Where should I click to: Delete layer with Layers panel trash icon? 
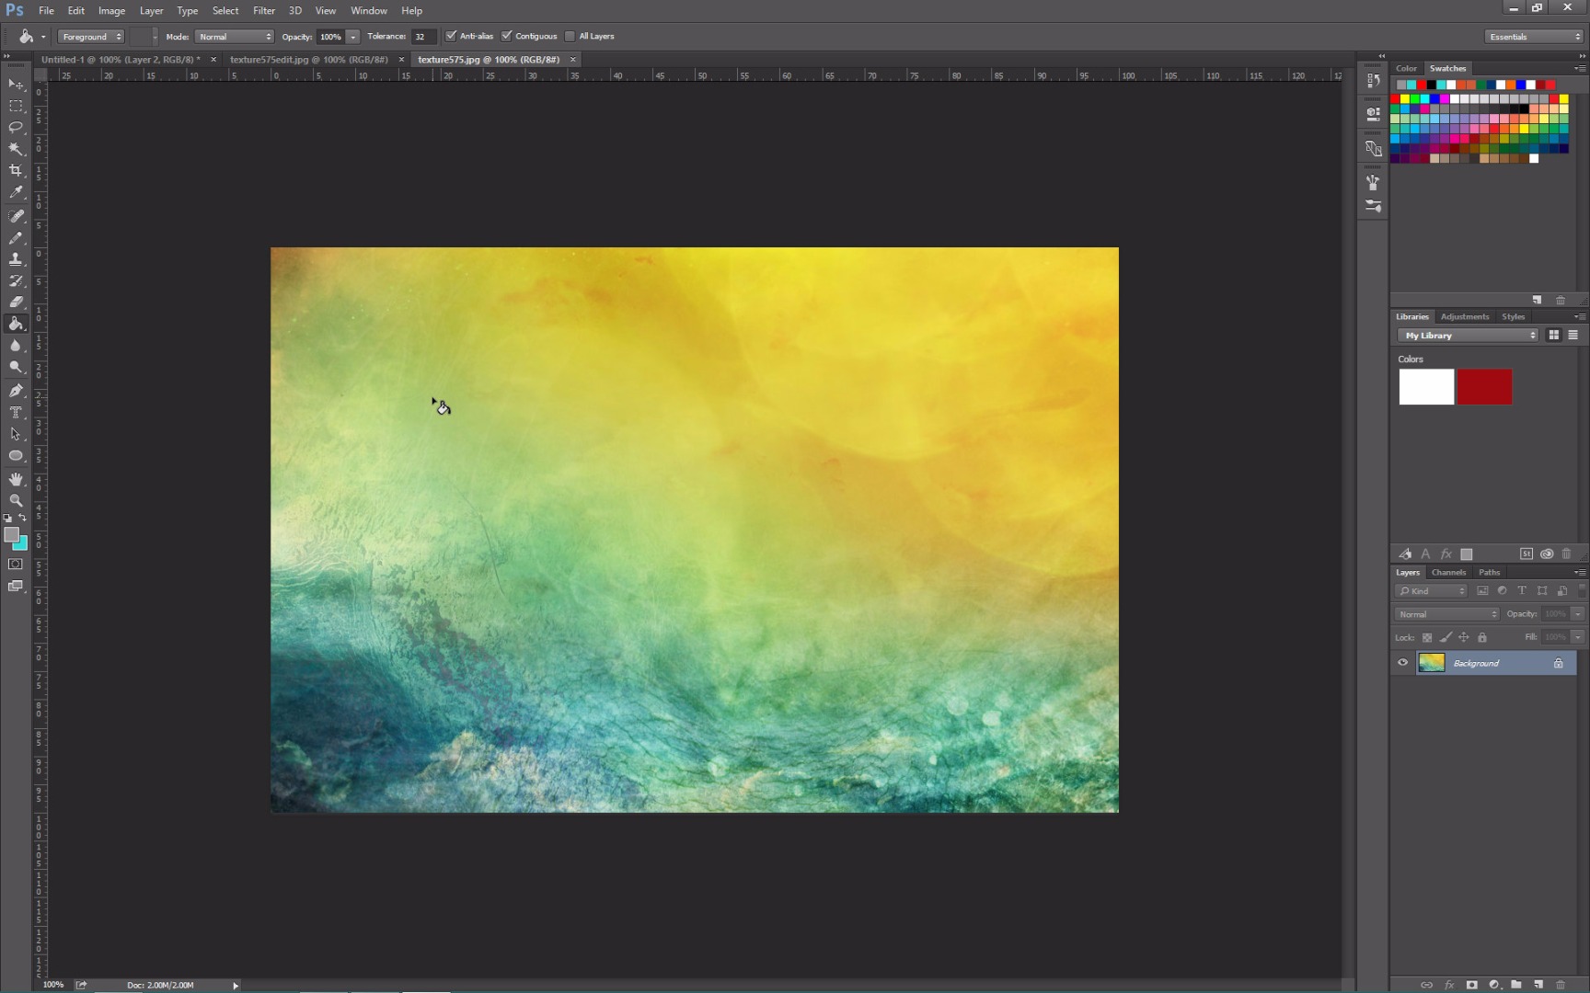click(x=1560, y=984)
